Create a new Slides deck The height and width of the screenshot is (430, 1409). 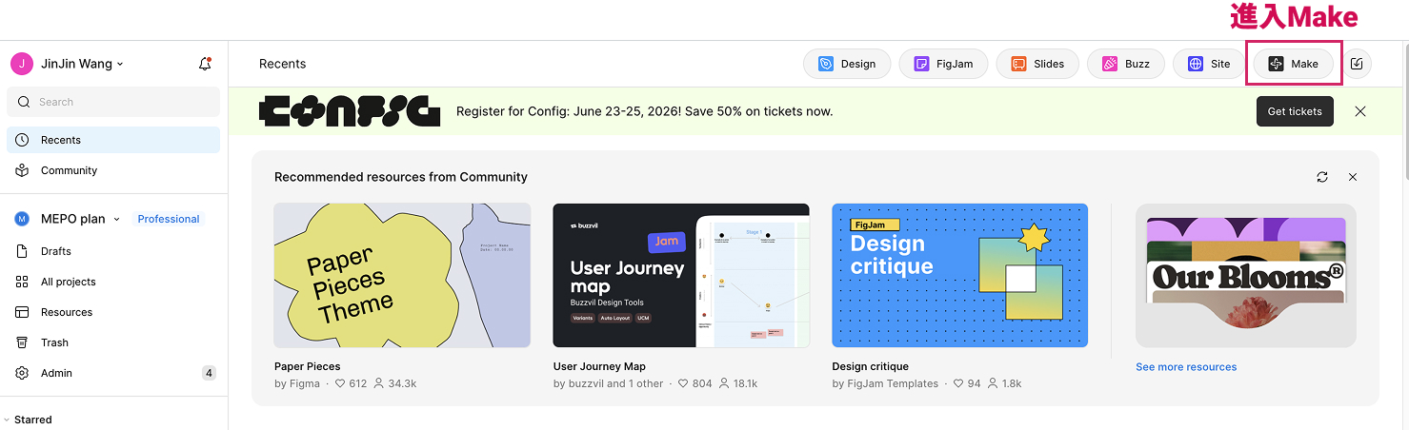1037,64
